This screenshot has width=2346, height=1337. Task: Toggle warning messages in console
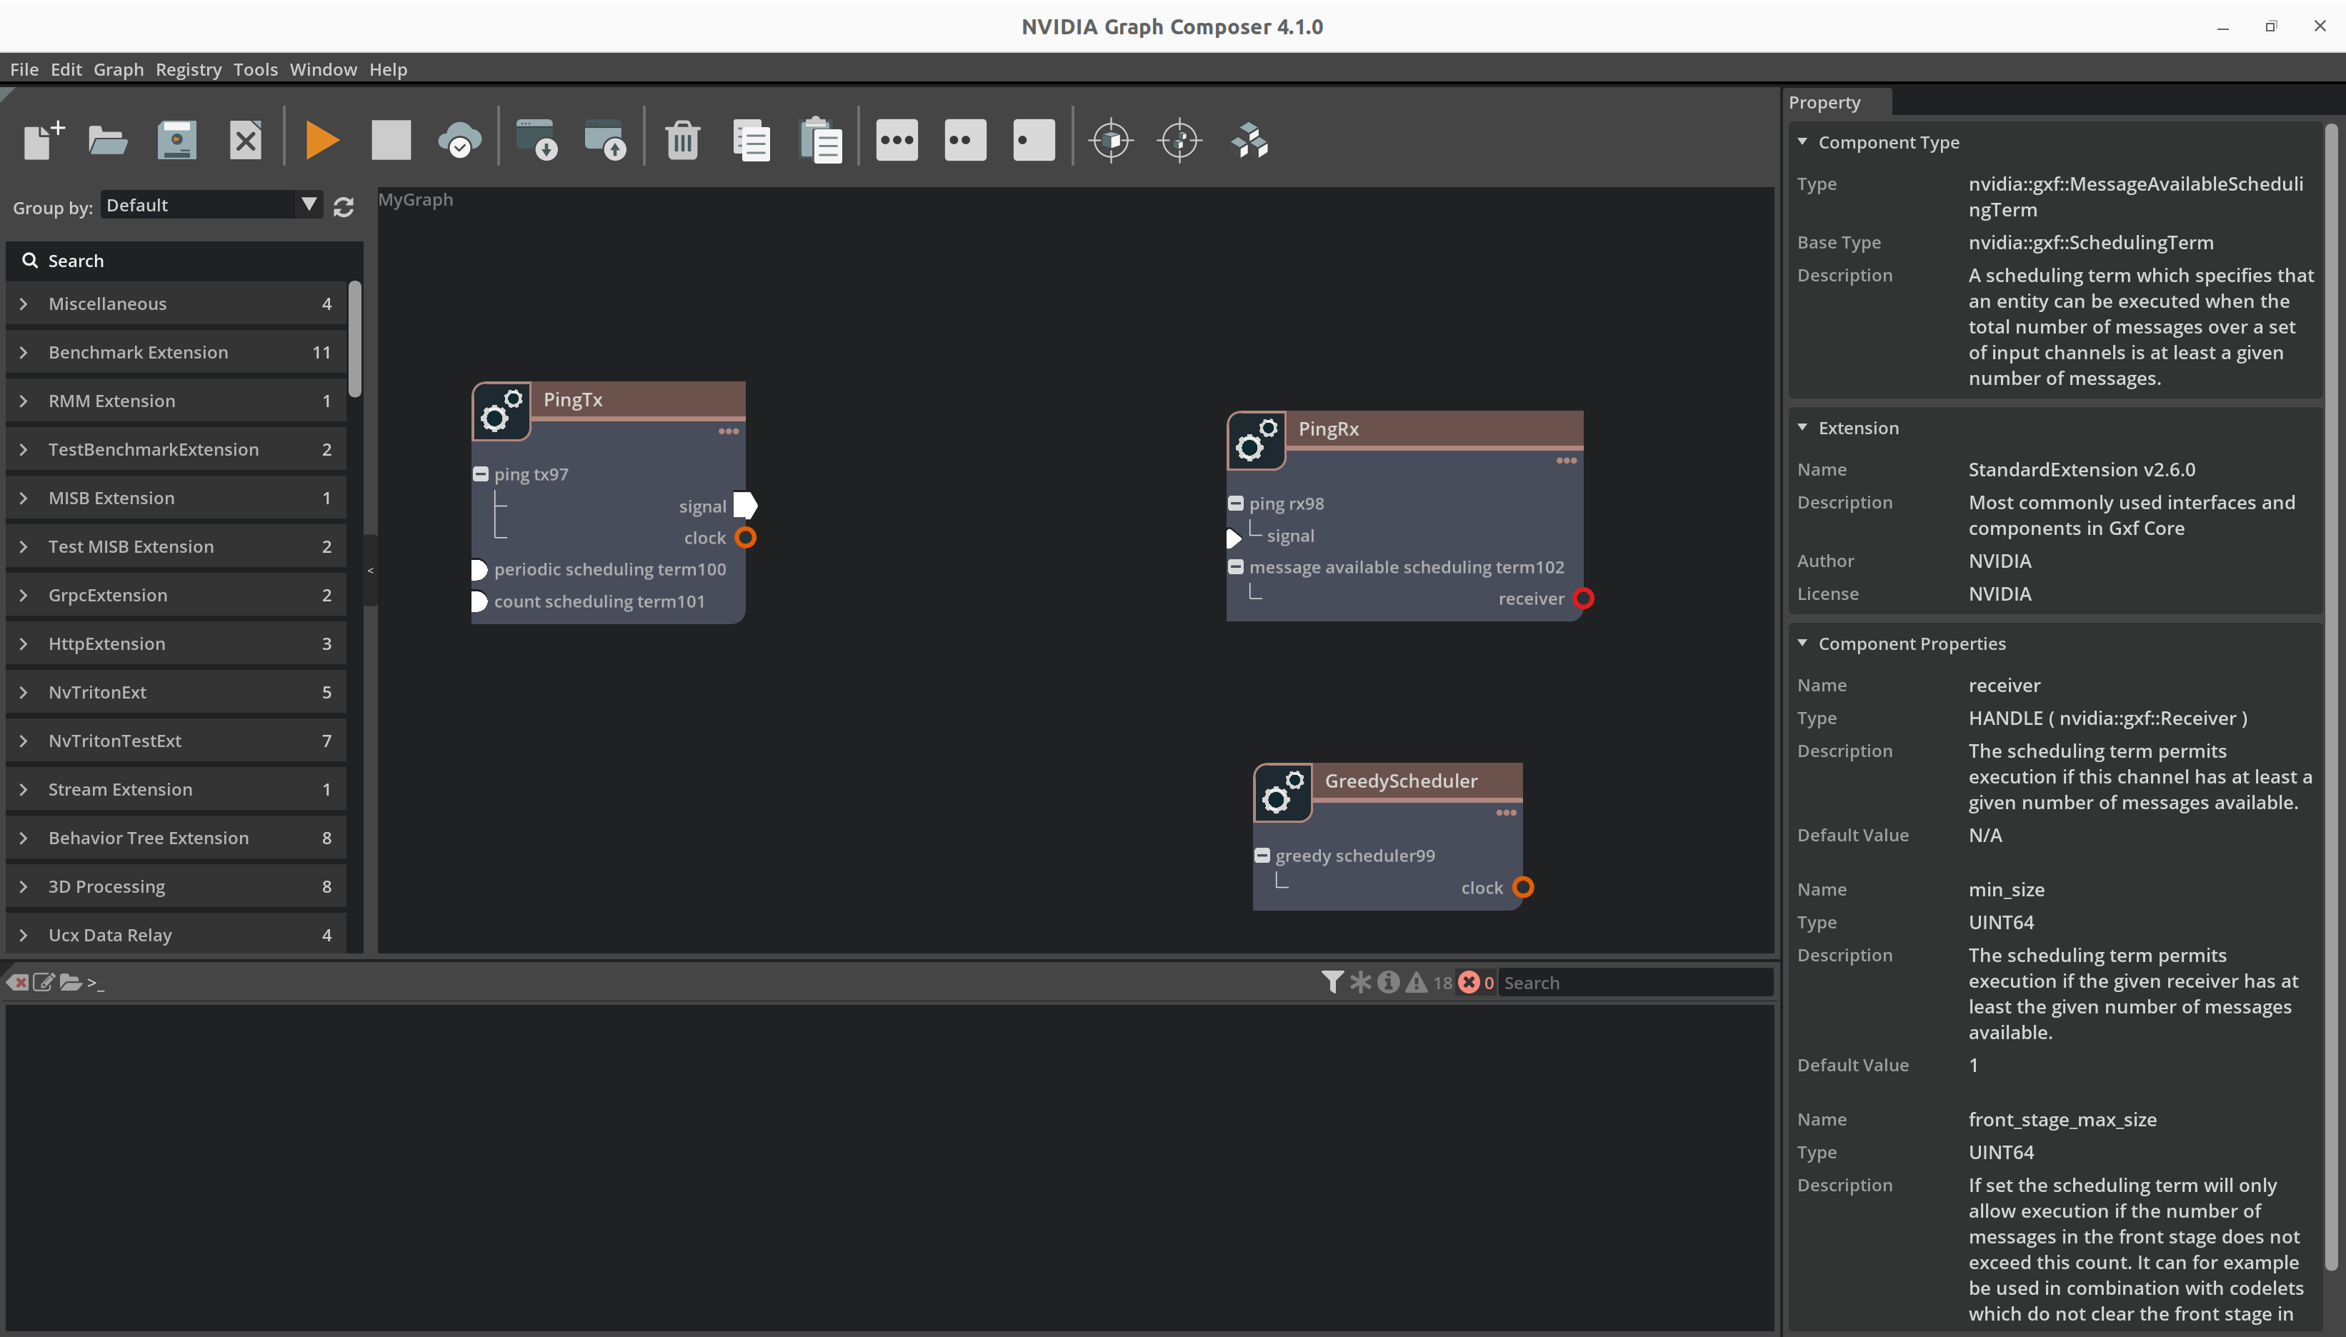[x=1417, y=983]
